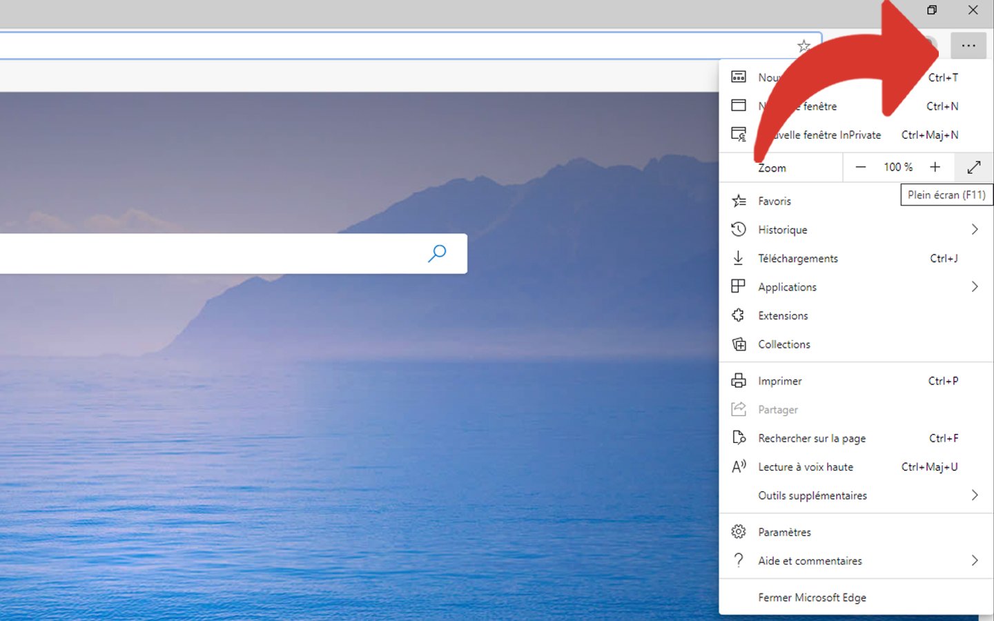Click the Imprimer printer icon
Image resolution: width=994 pixels, height=621 pixels.
pos(739,381)
